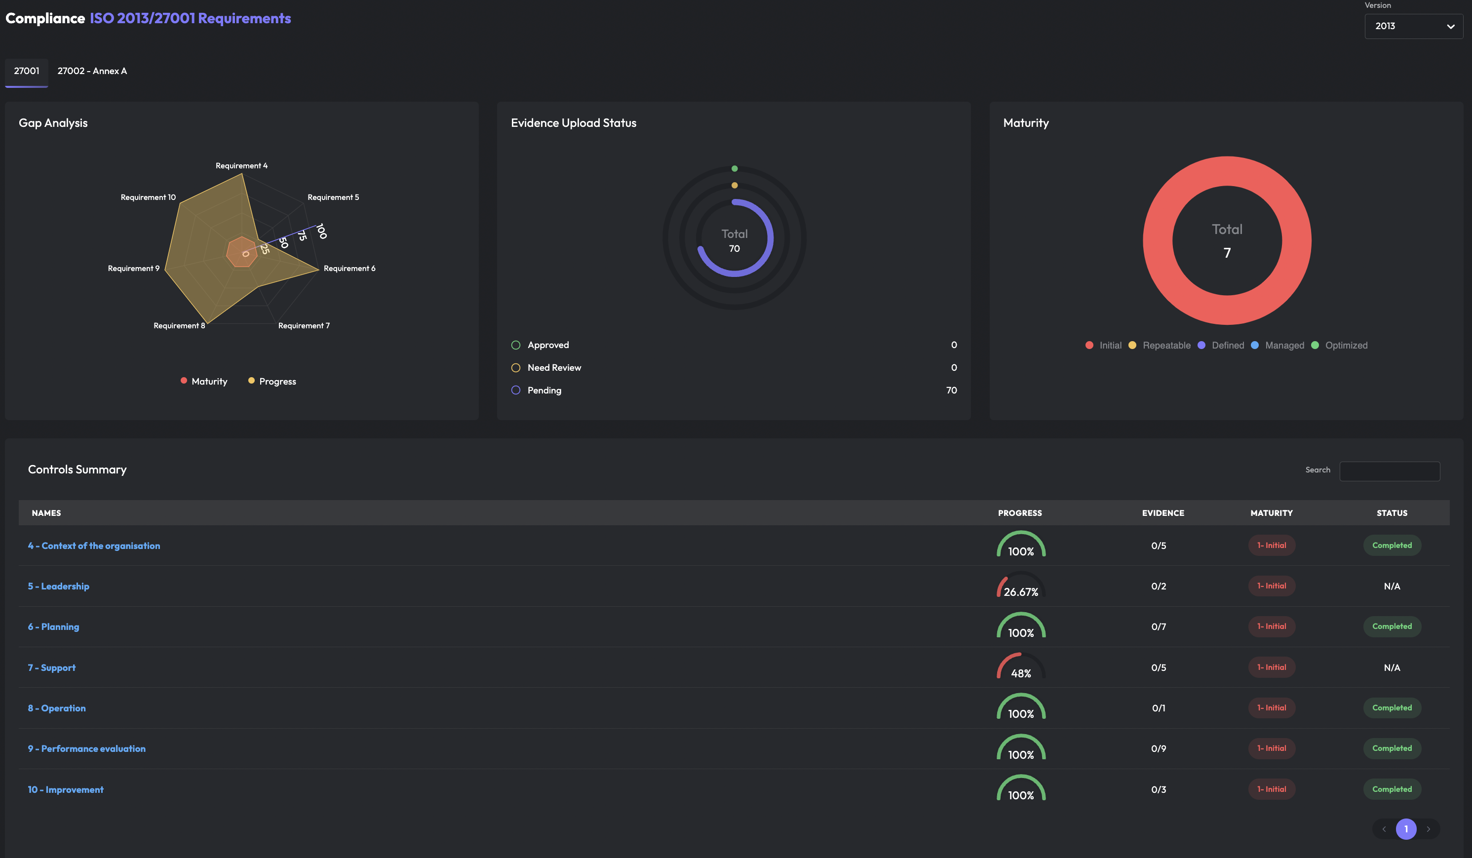This screenshot has height=858, width=1472.
Task: Go to the previous page arrow
Action: 1384,829
